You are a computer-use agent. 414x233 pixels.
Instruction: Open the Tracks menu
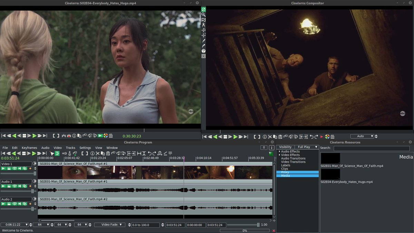[x=70, y=148]
